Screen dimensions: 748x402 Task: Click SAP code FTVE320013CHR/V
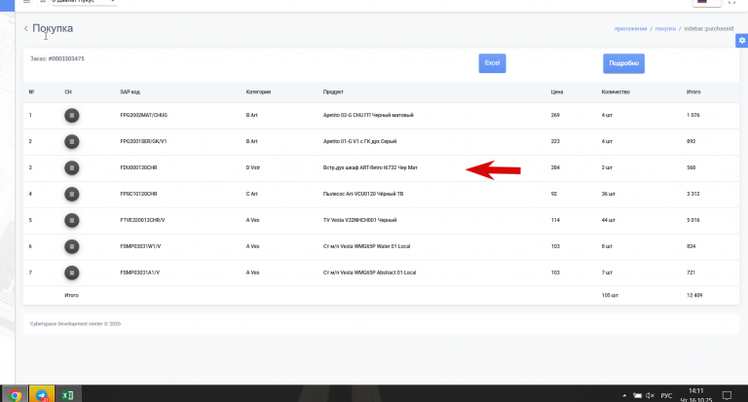coord(142,220)
